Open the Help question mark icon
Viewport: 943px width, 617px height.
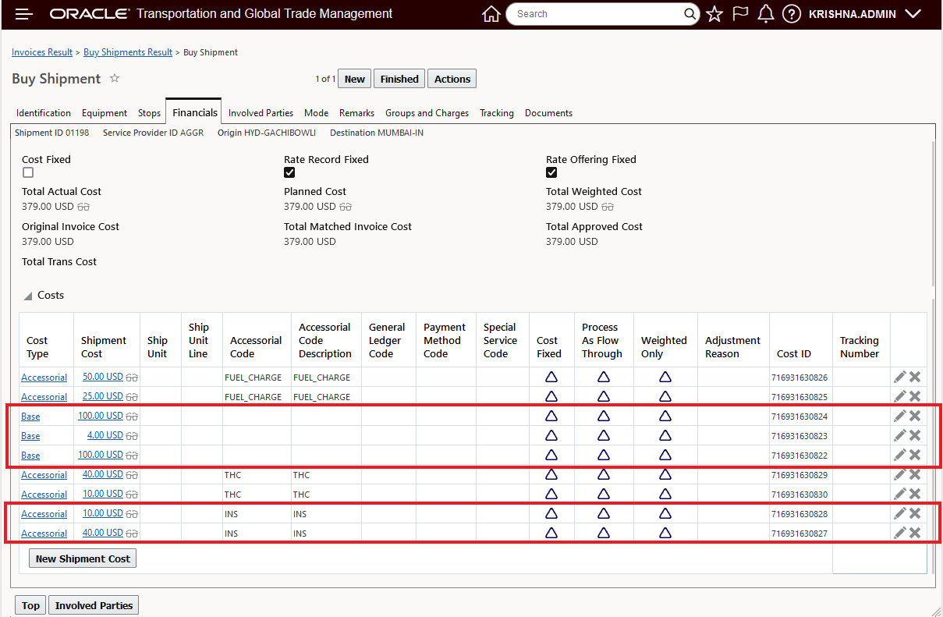click(792, 14)
